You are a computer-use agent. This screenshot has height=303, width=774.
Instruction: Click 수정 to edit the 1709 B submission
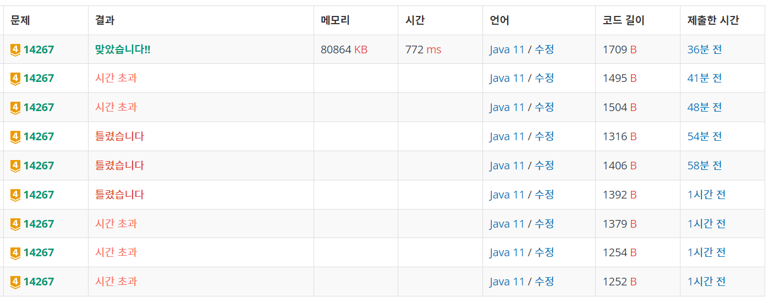545,49
